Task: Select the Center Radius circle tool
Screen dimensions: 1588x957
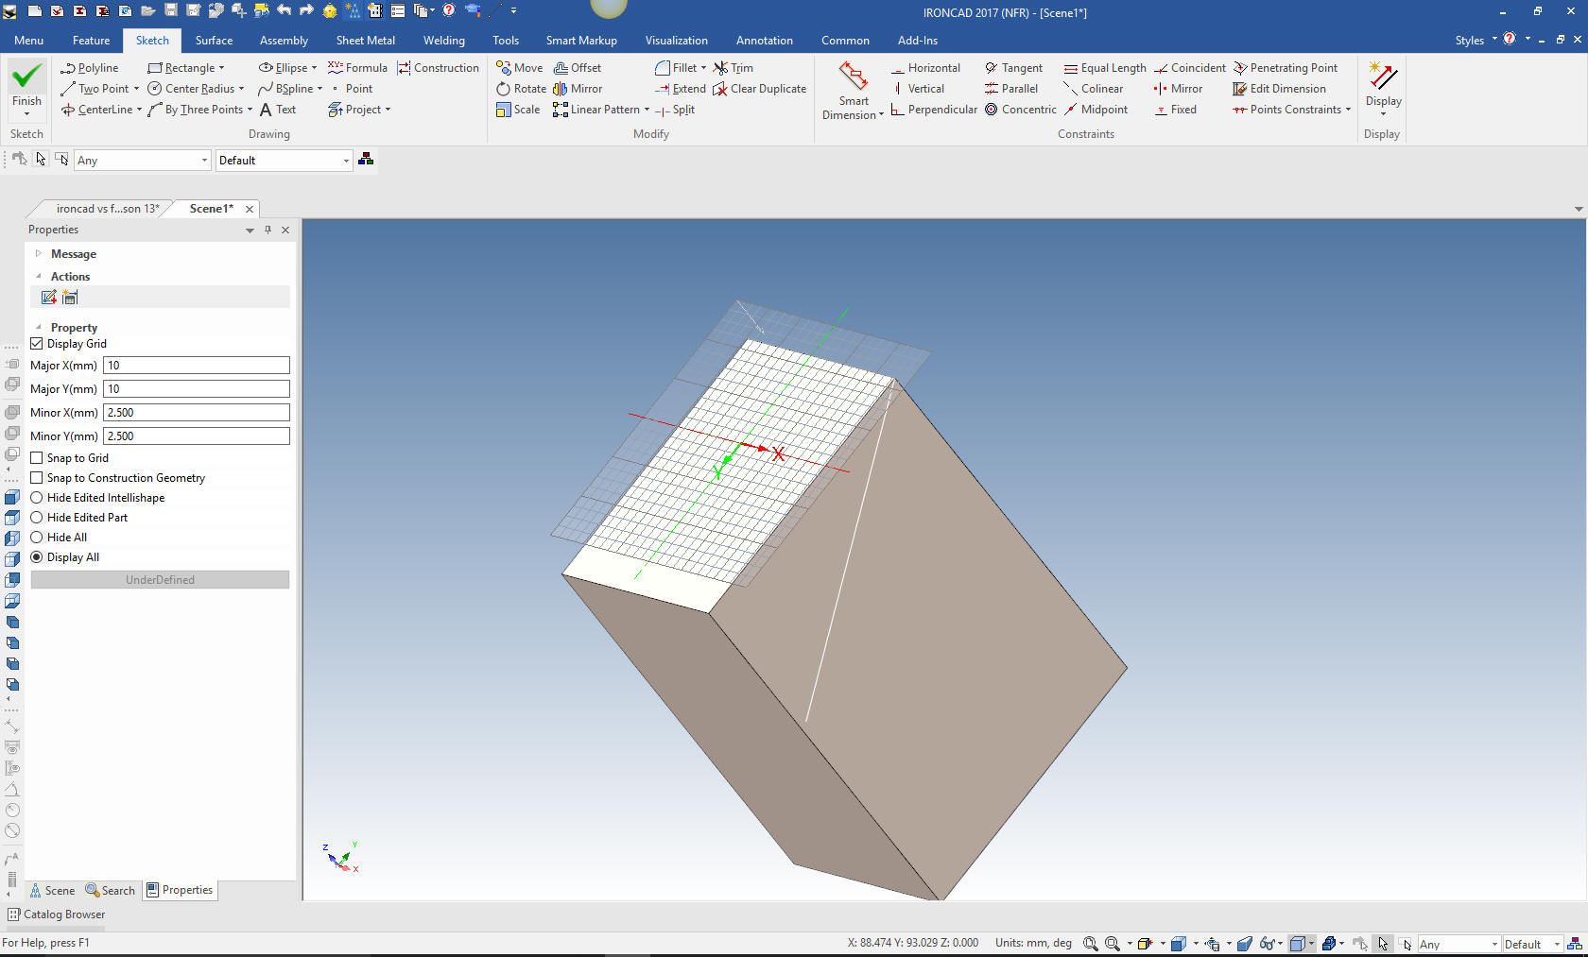Action: 191,89
